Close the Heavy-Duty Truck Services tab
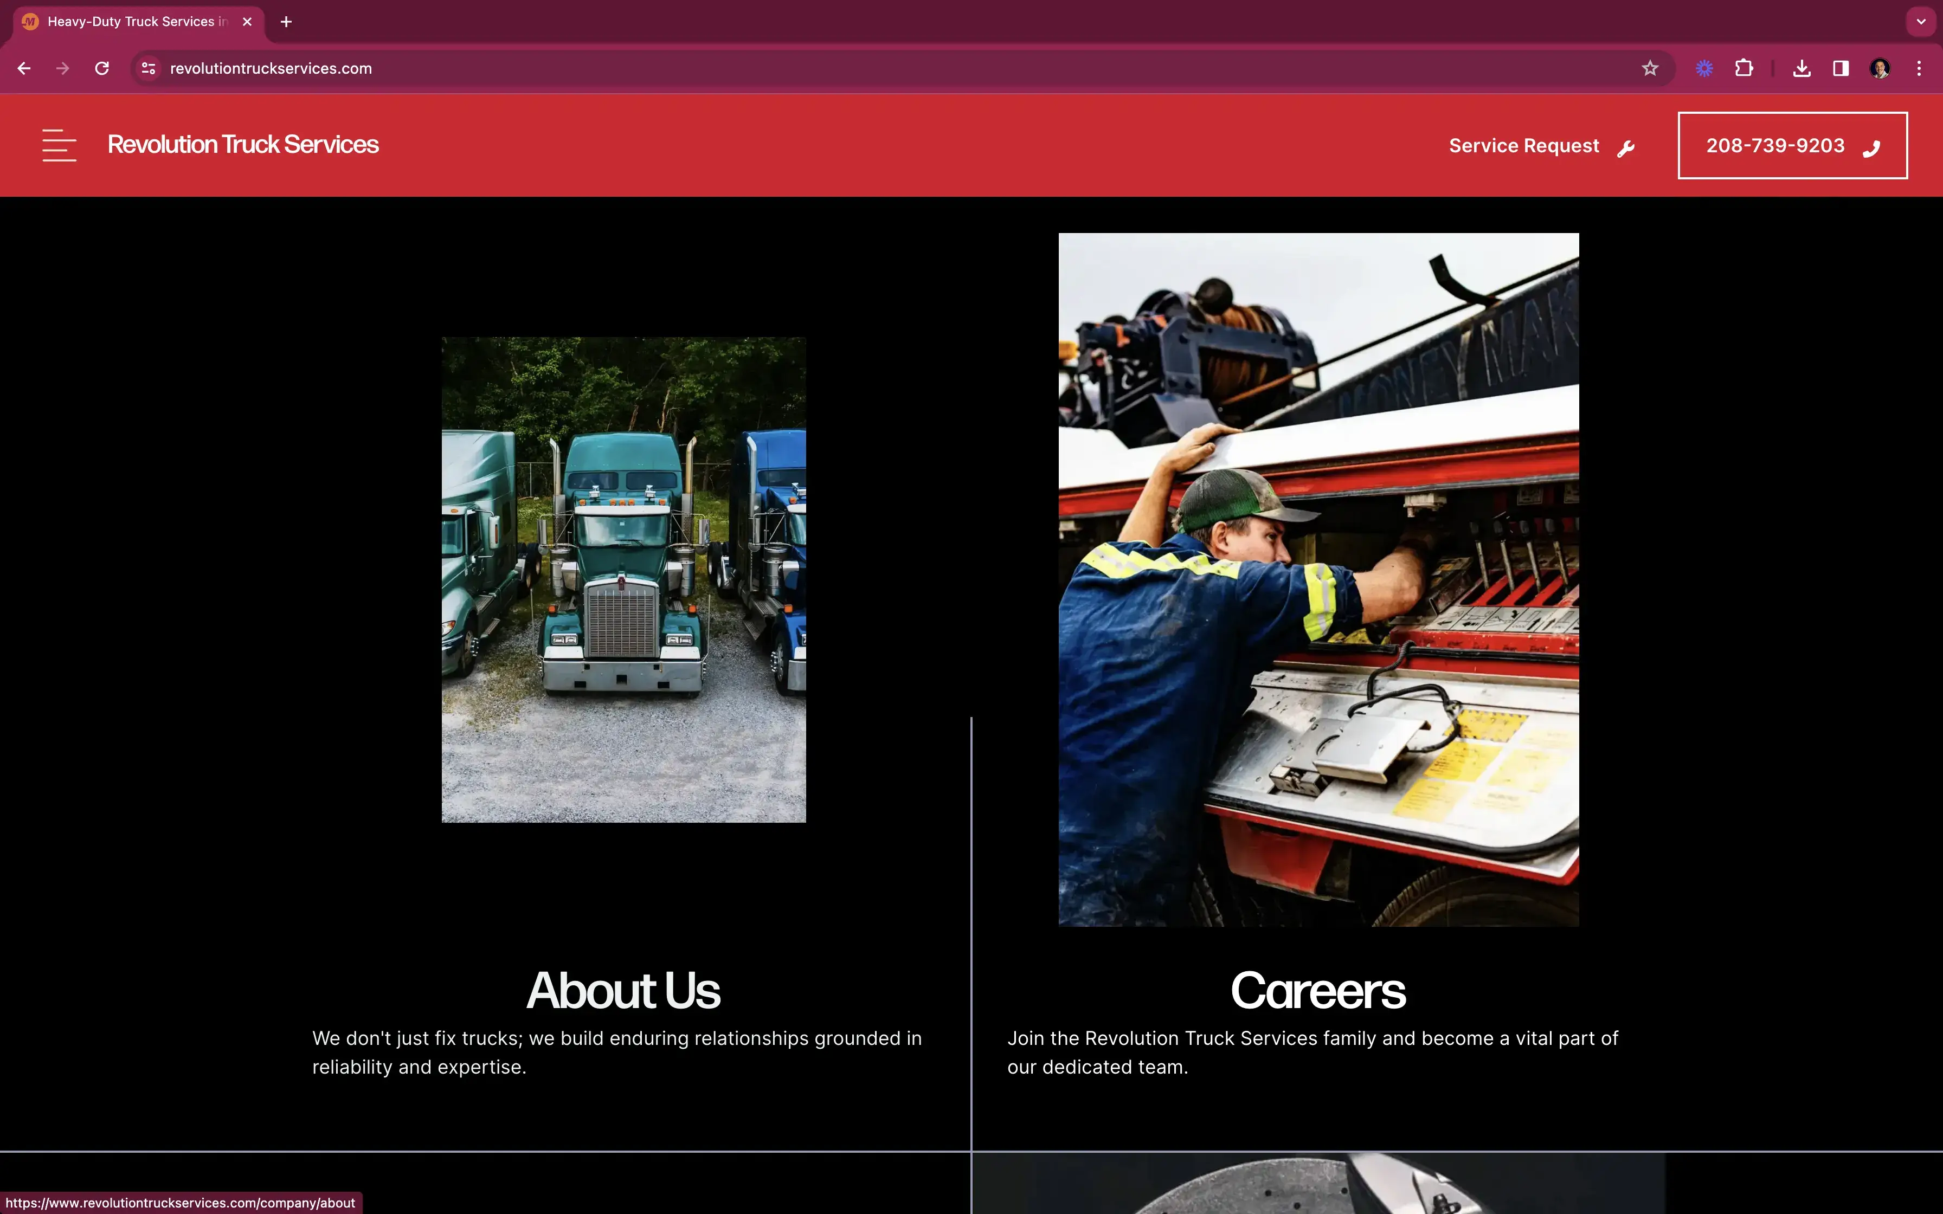 pos(247,22)
